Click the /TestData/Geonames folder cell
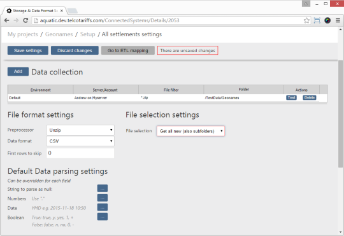The image size is (344, 236). pos(243,98)
